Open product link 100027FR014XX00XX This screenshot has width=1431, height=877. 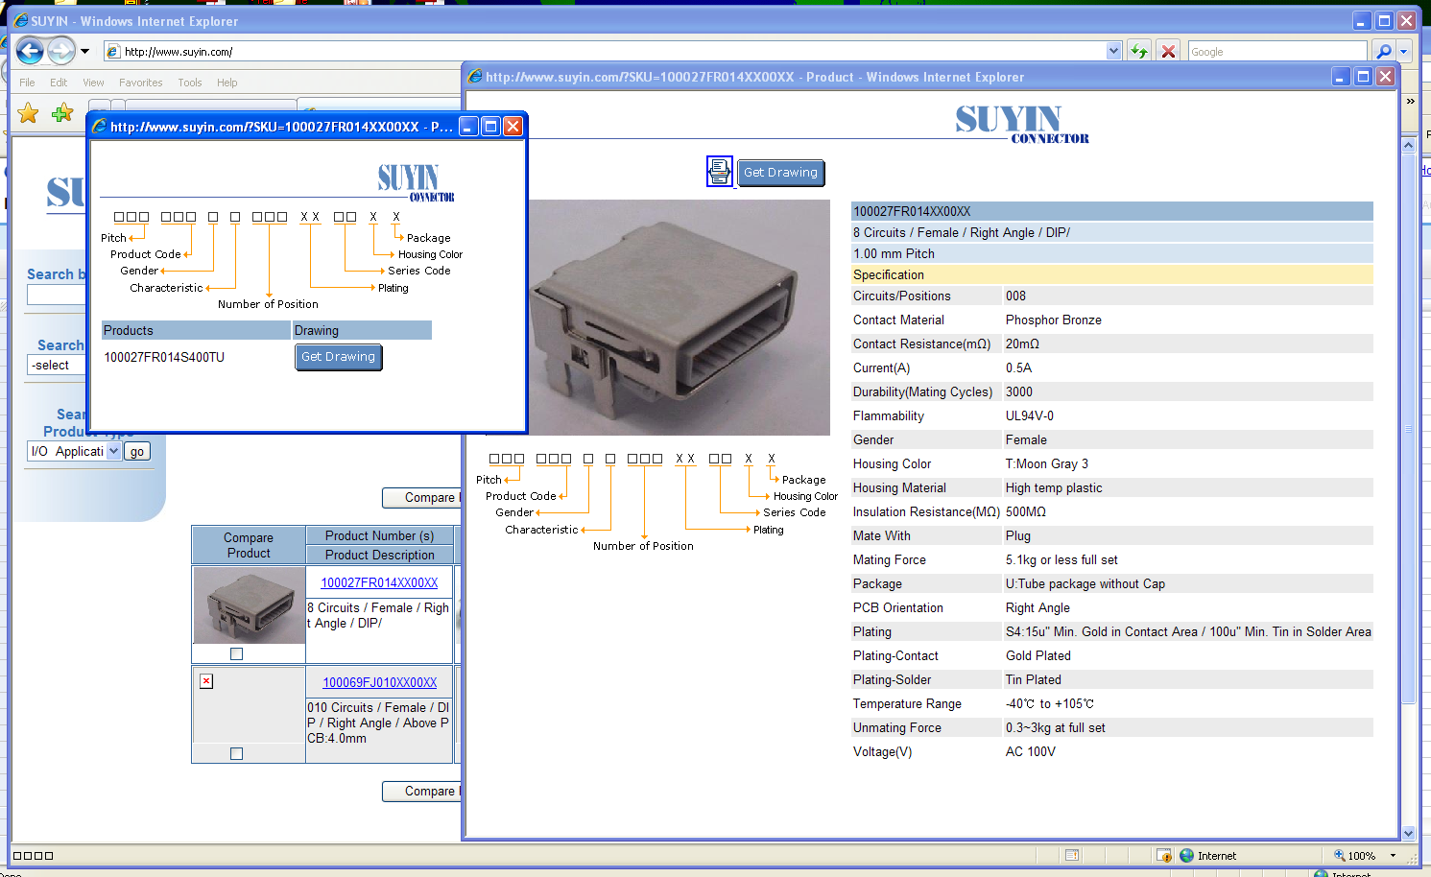[x=379, y=582]
